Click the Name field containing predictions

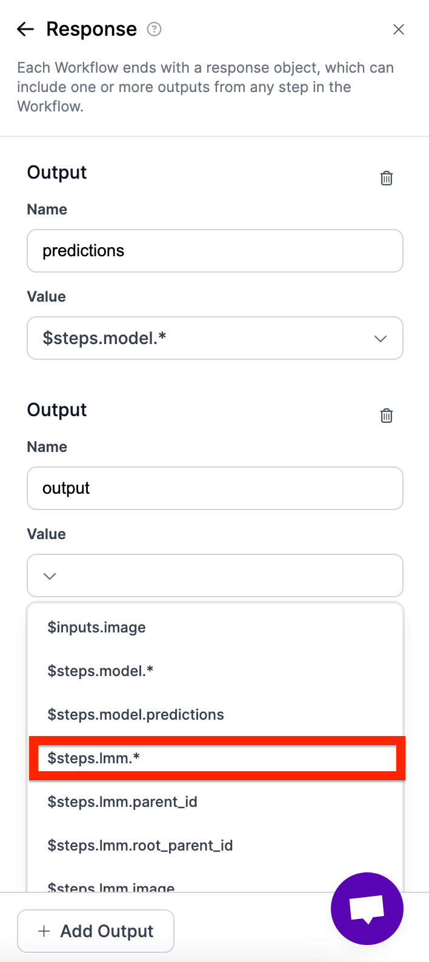(215, 251)
